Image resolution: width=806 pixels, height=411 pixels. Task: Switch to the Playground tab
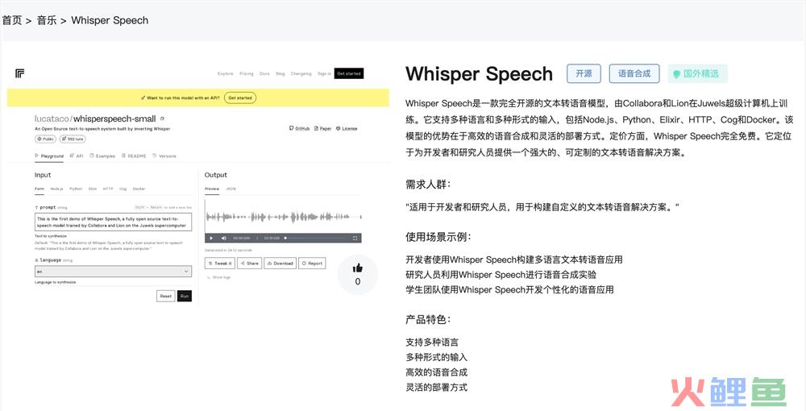pyautogui.click(x=49, y=156)
